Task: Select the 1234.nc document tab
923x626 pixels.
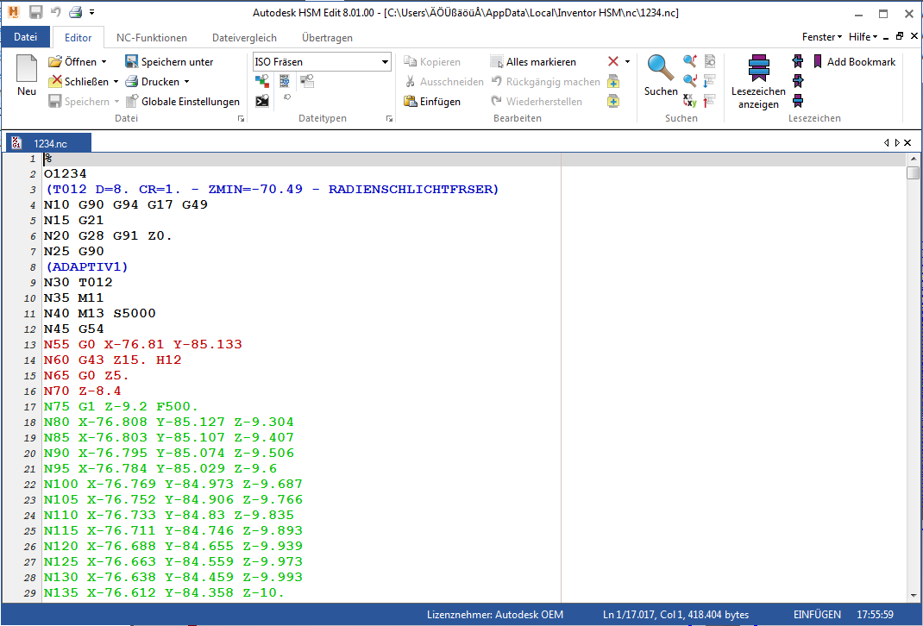Action: [49, 143]
